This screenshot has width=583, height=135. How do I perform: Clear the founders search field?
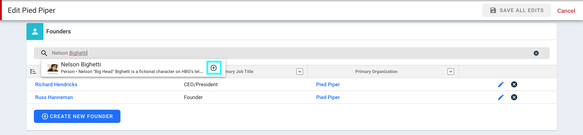pyautogui.click(x=536, y=53)
